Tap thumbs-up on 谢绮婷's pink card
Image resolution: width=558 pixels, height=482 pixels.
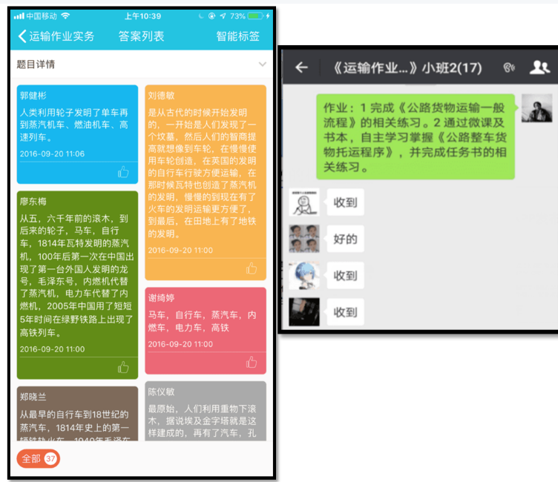tap(252, 362)
